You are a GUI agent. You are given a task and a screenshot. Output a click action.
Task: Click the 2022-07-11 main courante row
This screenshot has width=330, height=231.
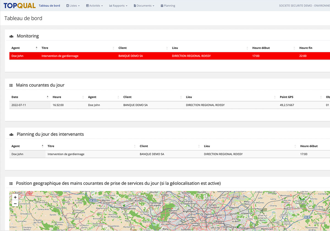[19, 105]
